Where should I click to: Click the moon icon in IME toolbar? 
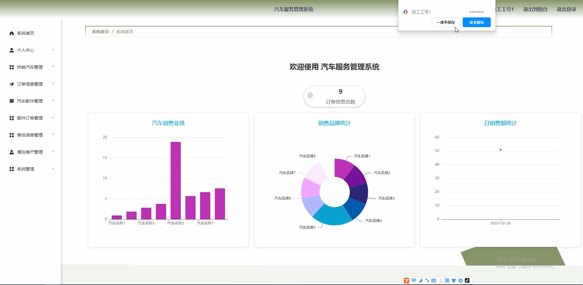(x=420, y=280)
